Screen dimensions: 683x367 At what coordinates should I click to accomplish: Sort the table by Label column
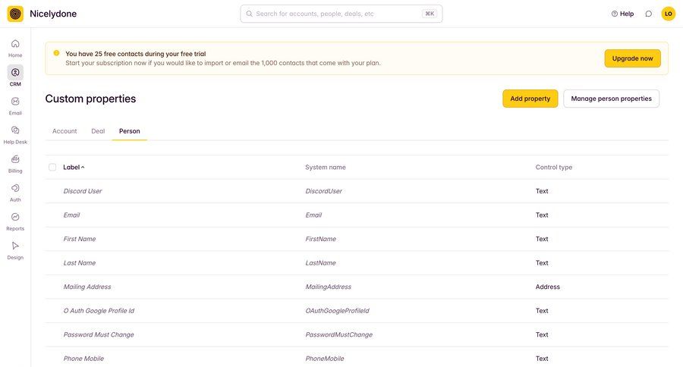pyautogui.click(x=74, y=167)
